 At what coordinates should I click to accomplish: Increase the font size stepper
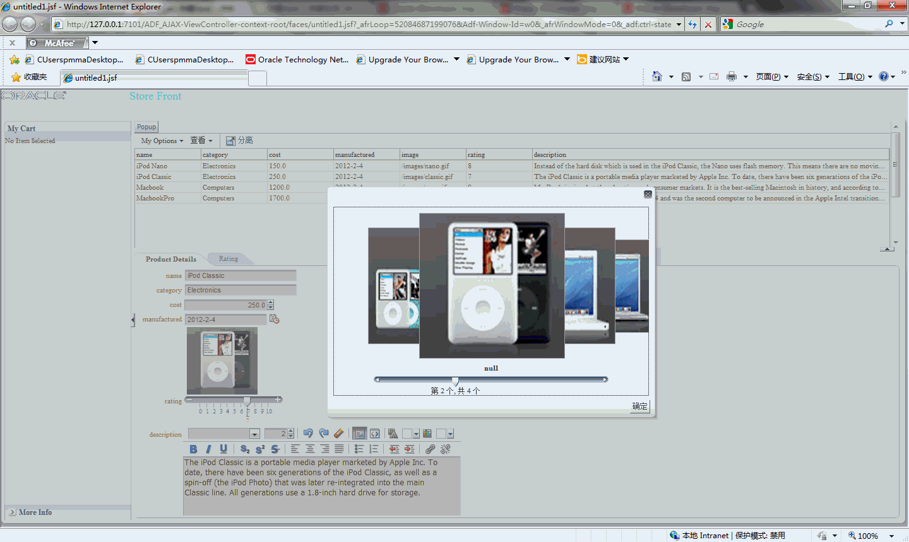[290, 431]
